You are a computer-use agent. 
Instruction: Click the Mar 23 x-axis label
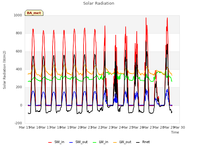pyautogui.click(x=107, y=127)
